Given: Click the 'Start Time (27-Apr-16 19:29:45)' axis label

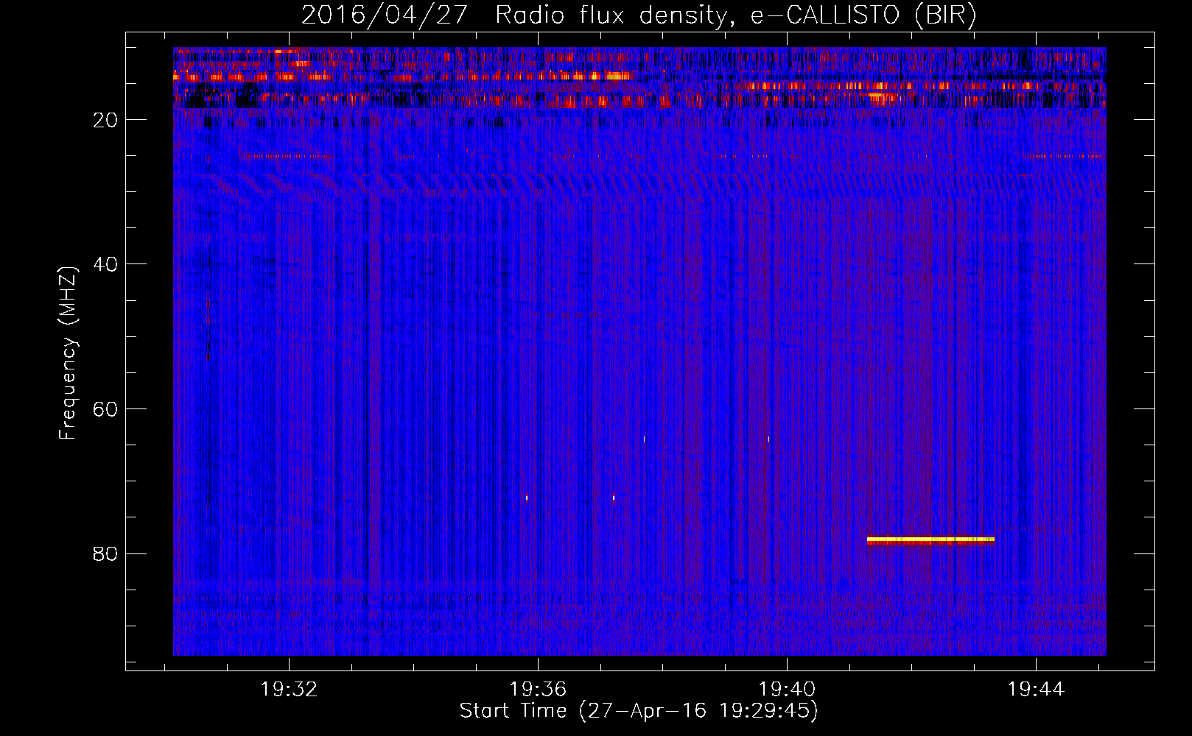Looking at the screenshot, I should (x=639, y=711).
